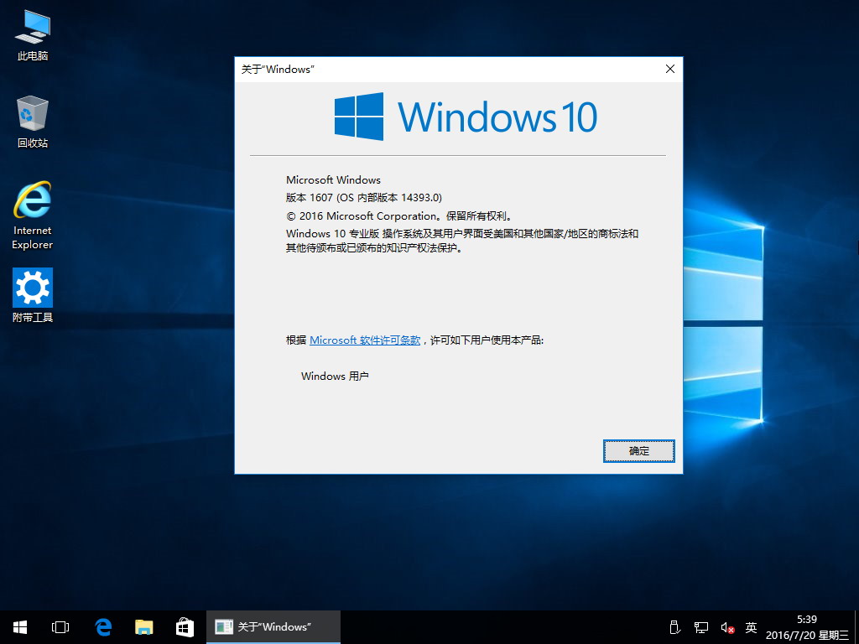Launch Microsoft Edge from the taskbar

[103, 627]
